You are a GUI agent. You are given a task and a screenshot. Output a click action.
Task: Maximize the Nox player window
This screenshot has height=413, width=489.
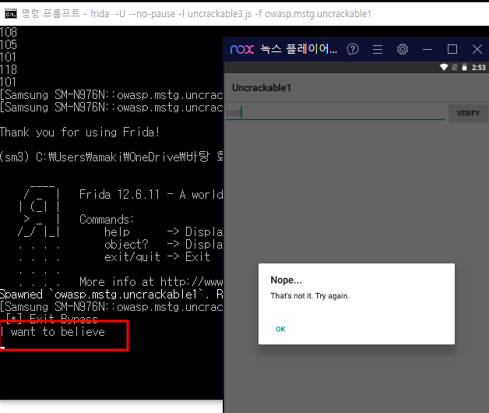(452, 49)
